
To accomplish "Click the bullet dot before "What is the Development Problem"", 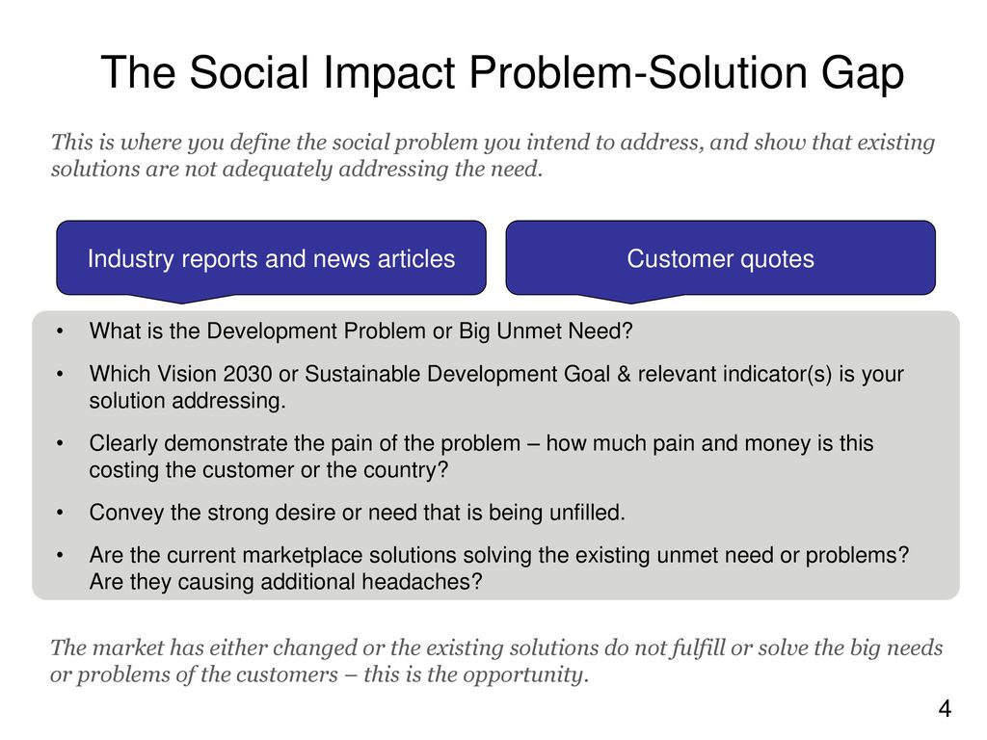I will tap(60, 331).
